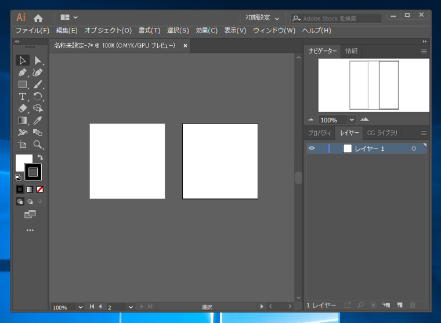This screenshot has width=441, height=323.
Task: Open status bar display options arrow
Action: pos(262,306)
